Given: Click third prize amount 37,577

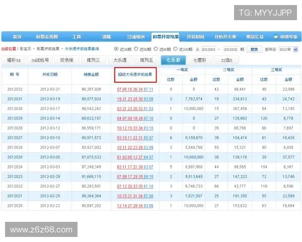Looking at the screenshot, I should [288, 157].
